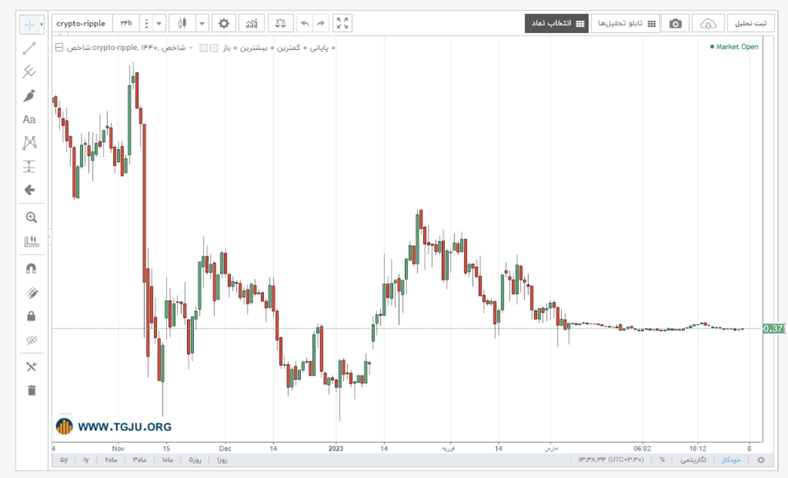Click the cloud save chart icon

708,23
